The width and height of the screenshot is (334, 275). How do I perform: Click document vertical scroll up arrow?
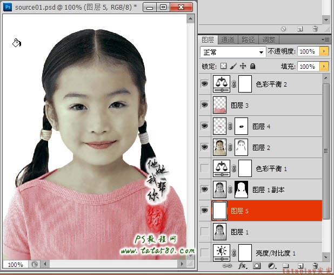(x=190, y=19)
